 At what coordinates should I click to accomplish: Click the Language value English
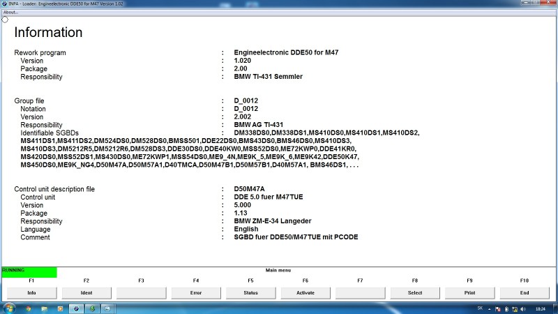(246, 229)
